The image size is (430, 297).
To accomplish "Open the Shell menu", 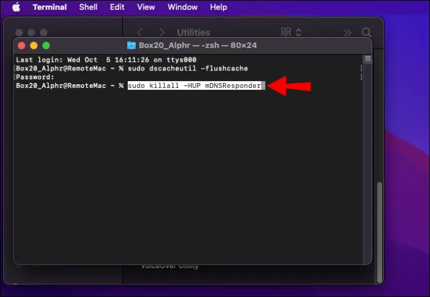I will 88,7.
